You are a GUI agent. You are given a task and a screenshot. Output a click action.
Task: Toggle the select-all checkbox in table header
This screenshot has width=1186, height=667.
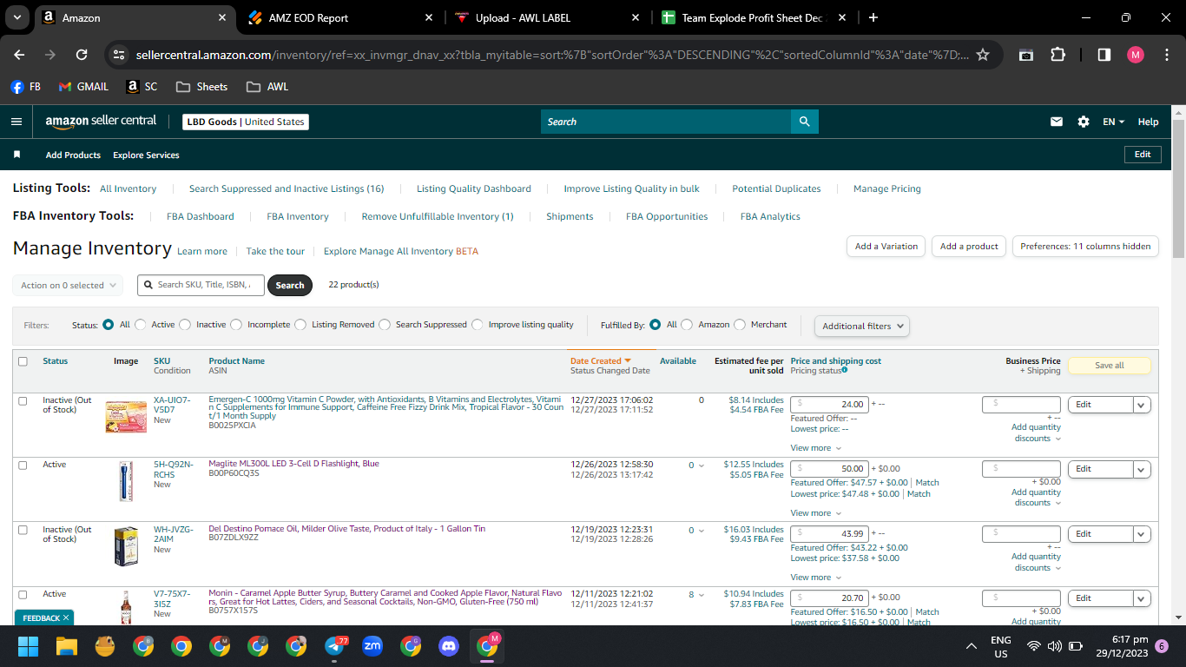pyautogui.click(x=23, y=361)
